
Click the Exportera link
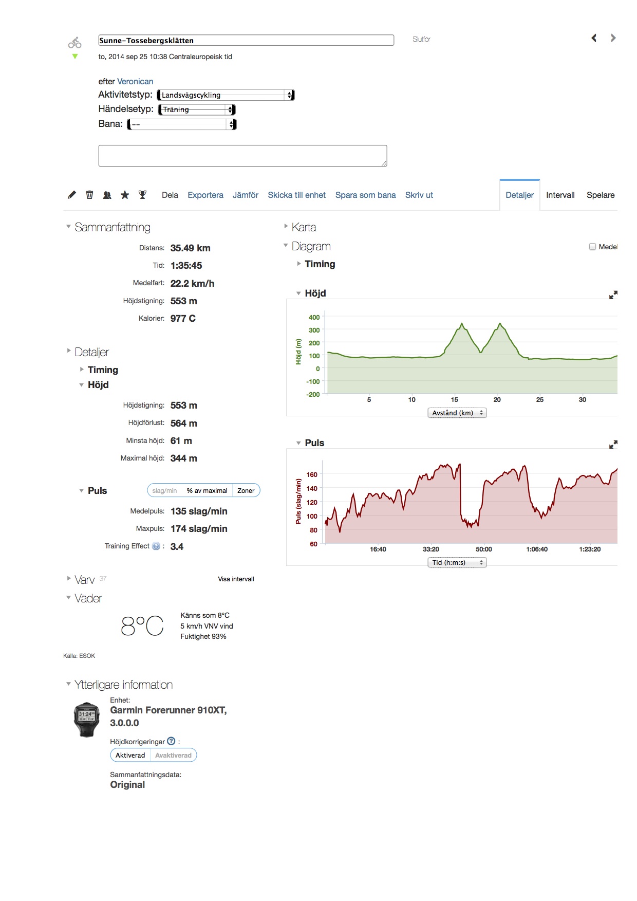pos(205,195)
